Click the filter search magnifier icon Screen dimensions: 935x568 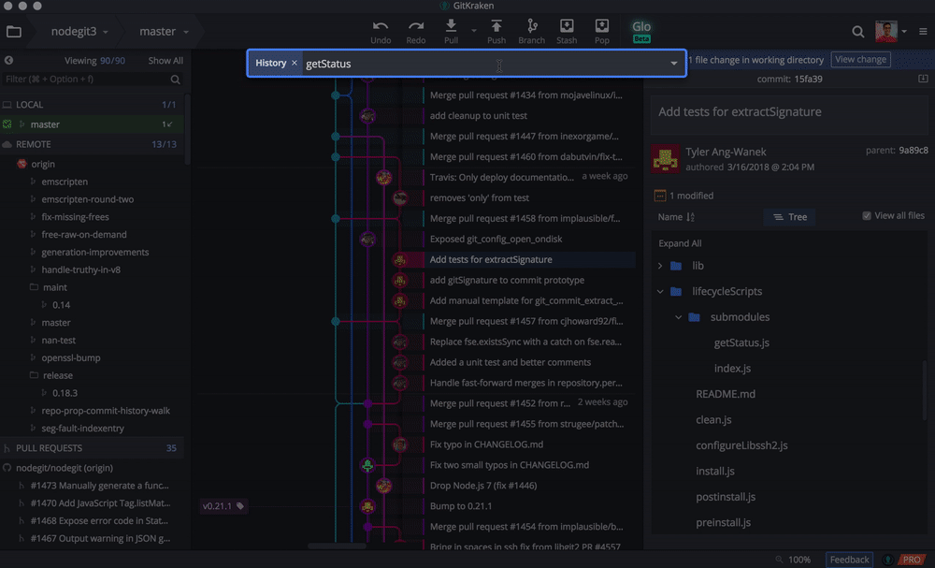[176, 80]
